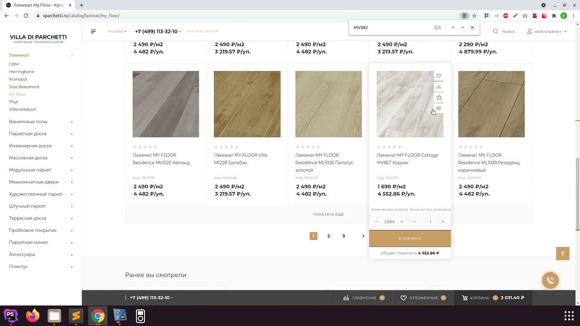Open Ламинат MY FLOOR Villa M1228 Бильбао link

tap(241, 159)
